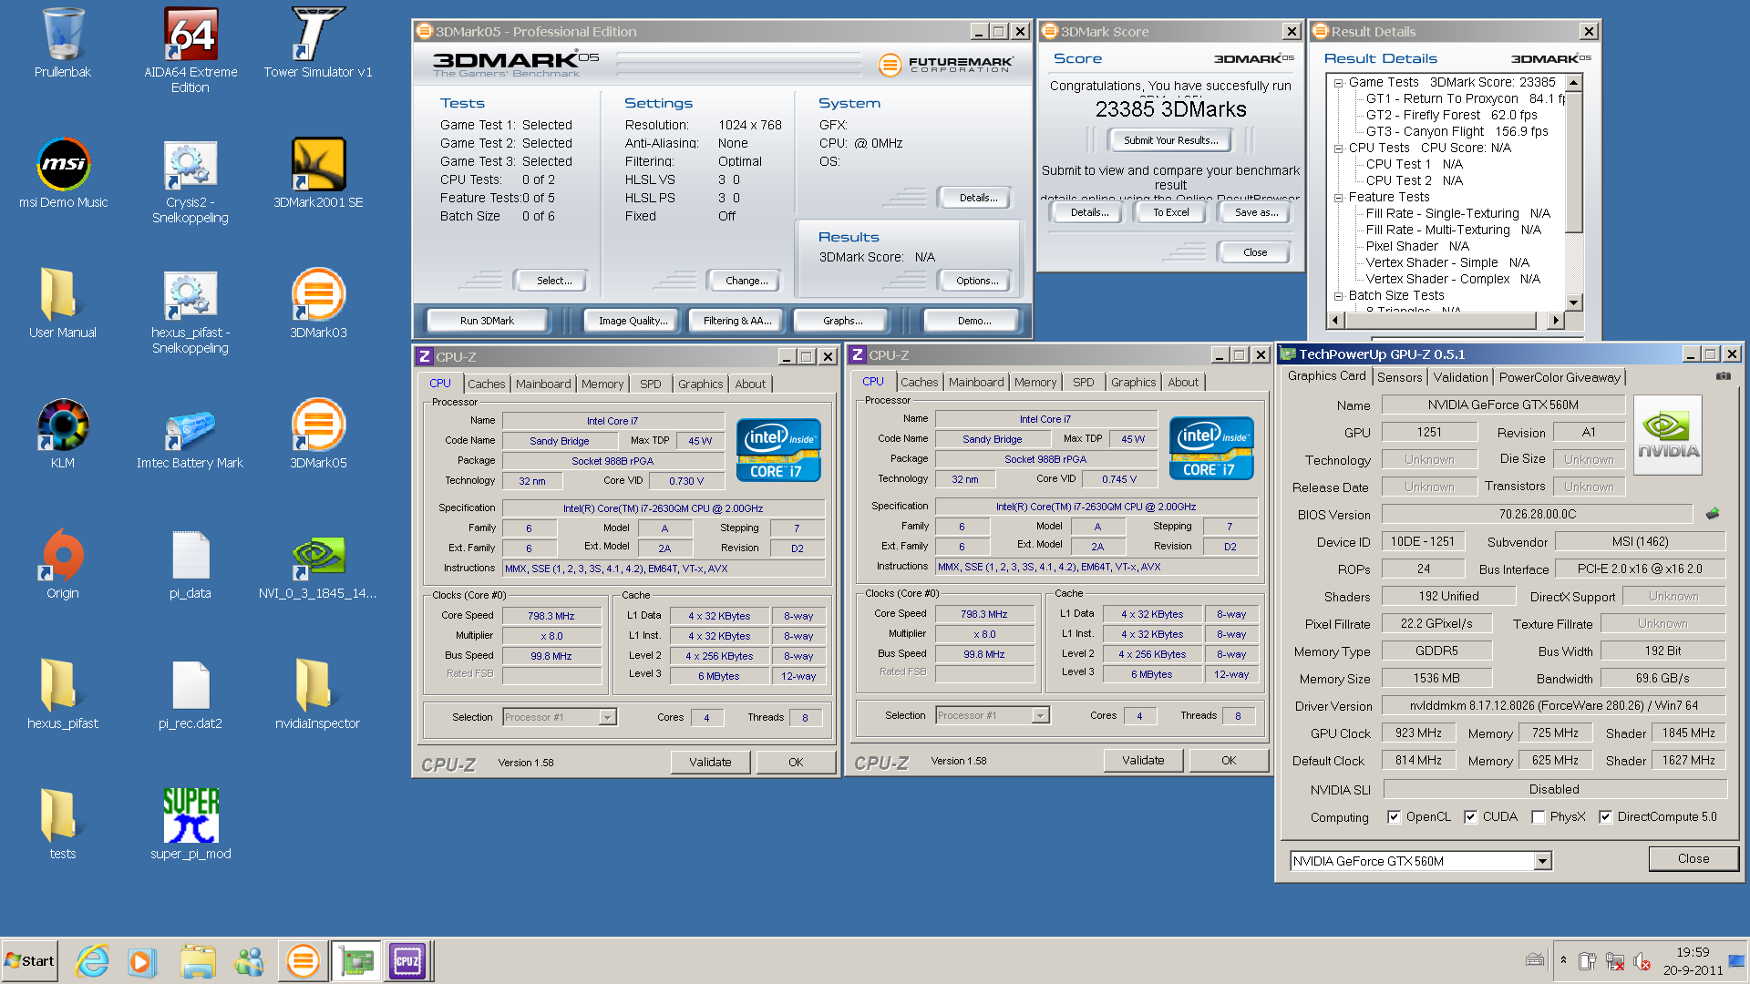1750x984 pixels.
Task: Click GPU-Z screenshot camera icon
Action: pyautogui.click(x=1724, y=375)
